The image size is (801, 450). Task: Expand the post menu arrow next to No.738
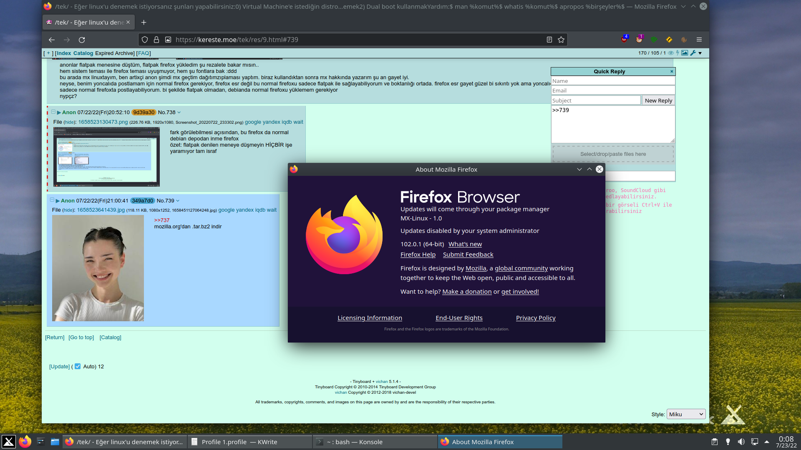pyautogui.click(x=179, y=112)
